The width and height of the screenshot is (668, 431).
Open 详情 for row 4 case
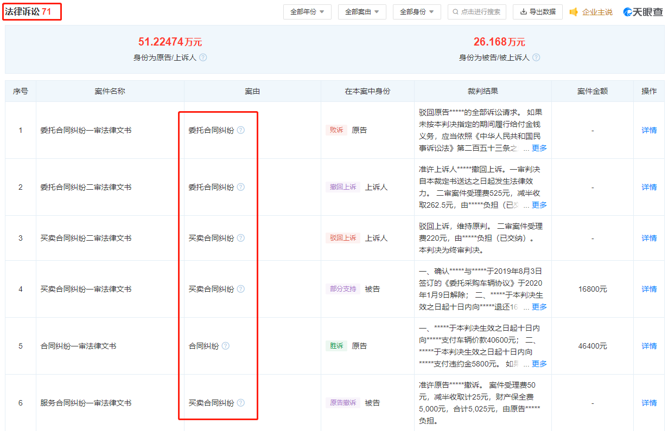(x=649, y=289)
